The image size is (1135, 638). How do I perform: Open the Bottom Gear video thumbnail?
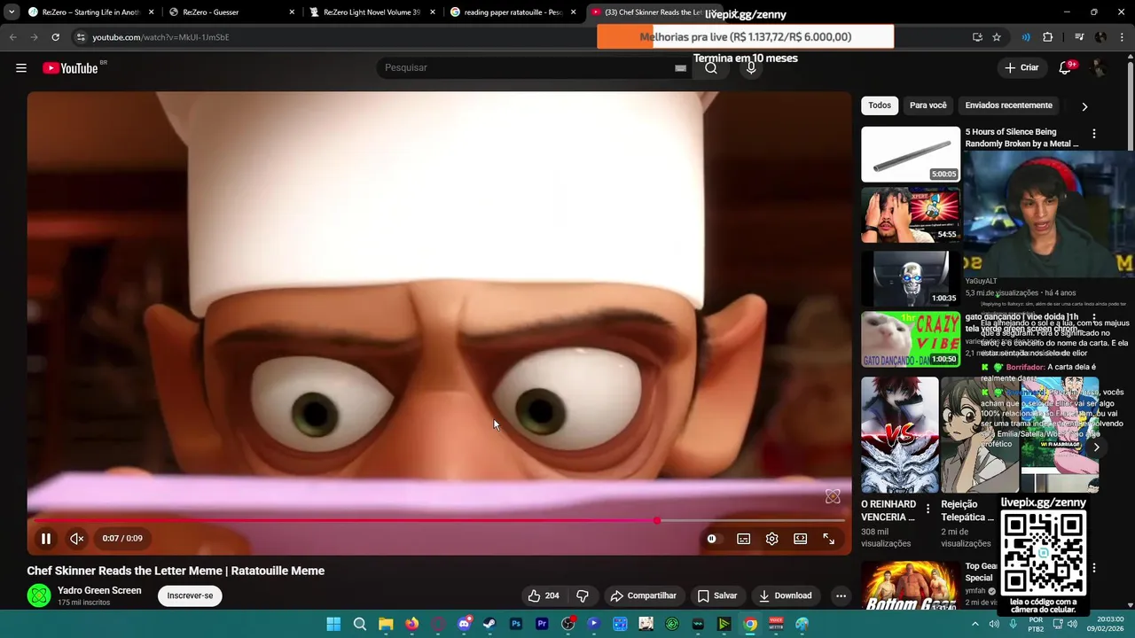point(911,587)
